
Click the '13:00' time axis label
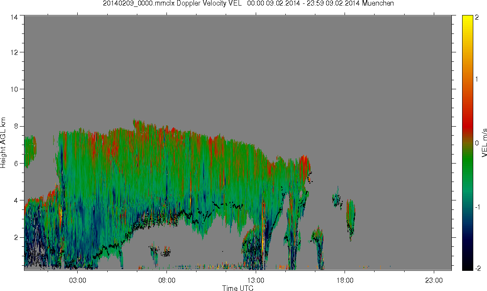pos(256,280)
